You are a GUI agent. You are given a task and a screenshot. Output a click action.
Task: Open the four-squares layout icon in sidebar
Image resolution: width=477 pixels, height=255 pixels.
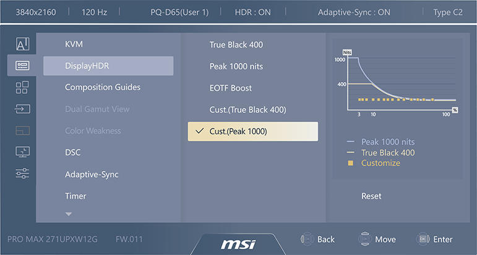coord(22,87)
